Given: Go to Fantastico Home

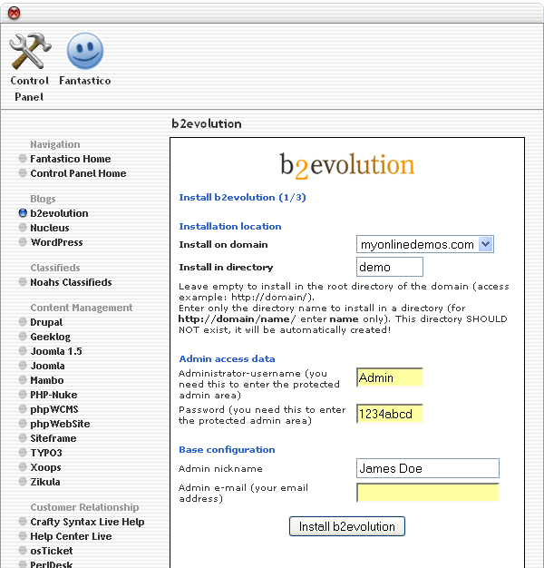Looking at the screenshot, I should 71,159.
